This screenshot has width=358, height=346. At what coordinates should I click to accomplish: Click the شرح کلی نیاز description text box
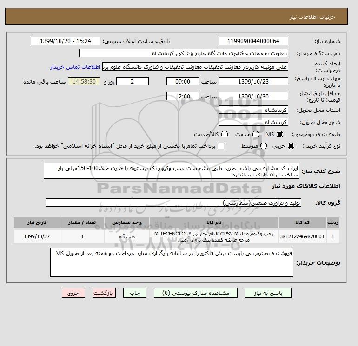pos(172,171)
